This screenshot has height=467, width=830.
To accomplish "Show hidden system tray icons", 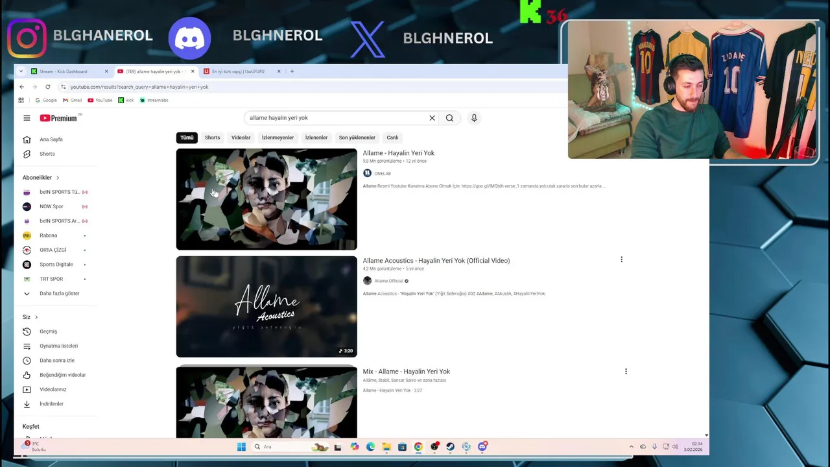I will 632,447.
